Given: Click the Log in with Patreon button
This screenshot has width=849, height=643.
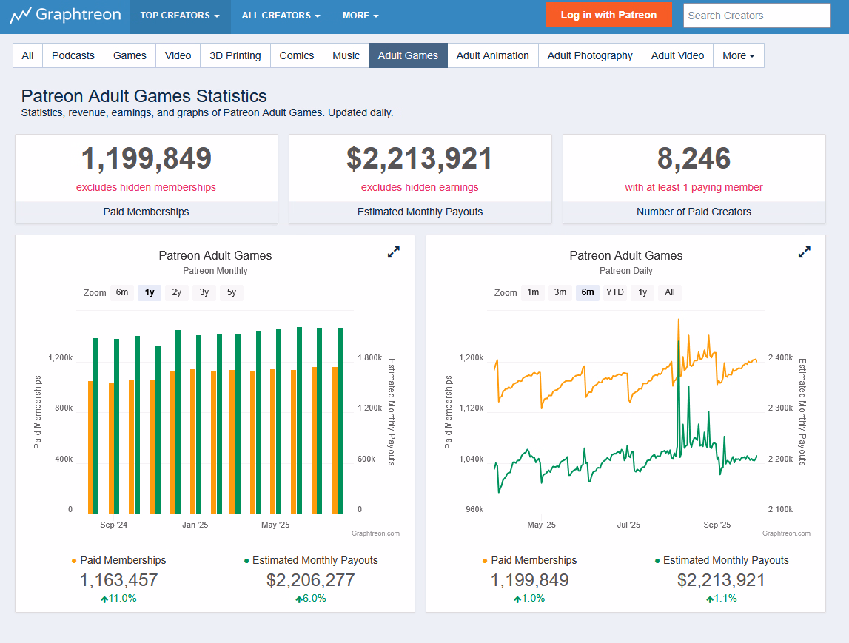Looking at the screenshot, I should pyautogui.click(x=608, y=15).
